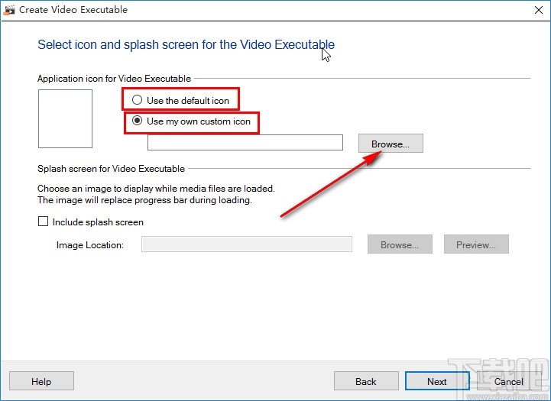
Task: Click the Image Location text field
Action: 247,244
